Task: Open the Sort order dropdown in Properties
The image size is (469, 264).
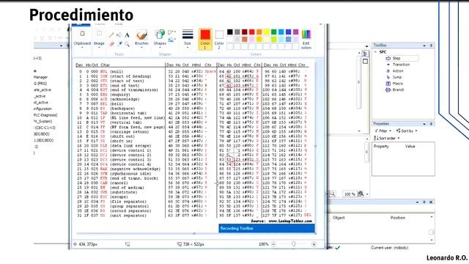Action: (x=386, y=138)
